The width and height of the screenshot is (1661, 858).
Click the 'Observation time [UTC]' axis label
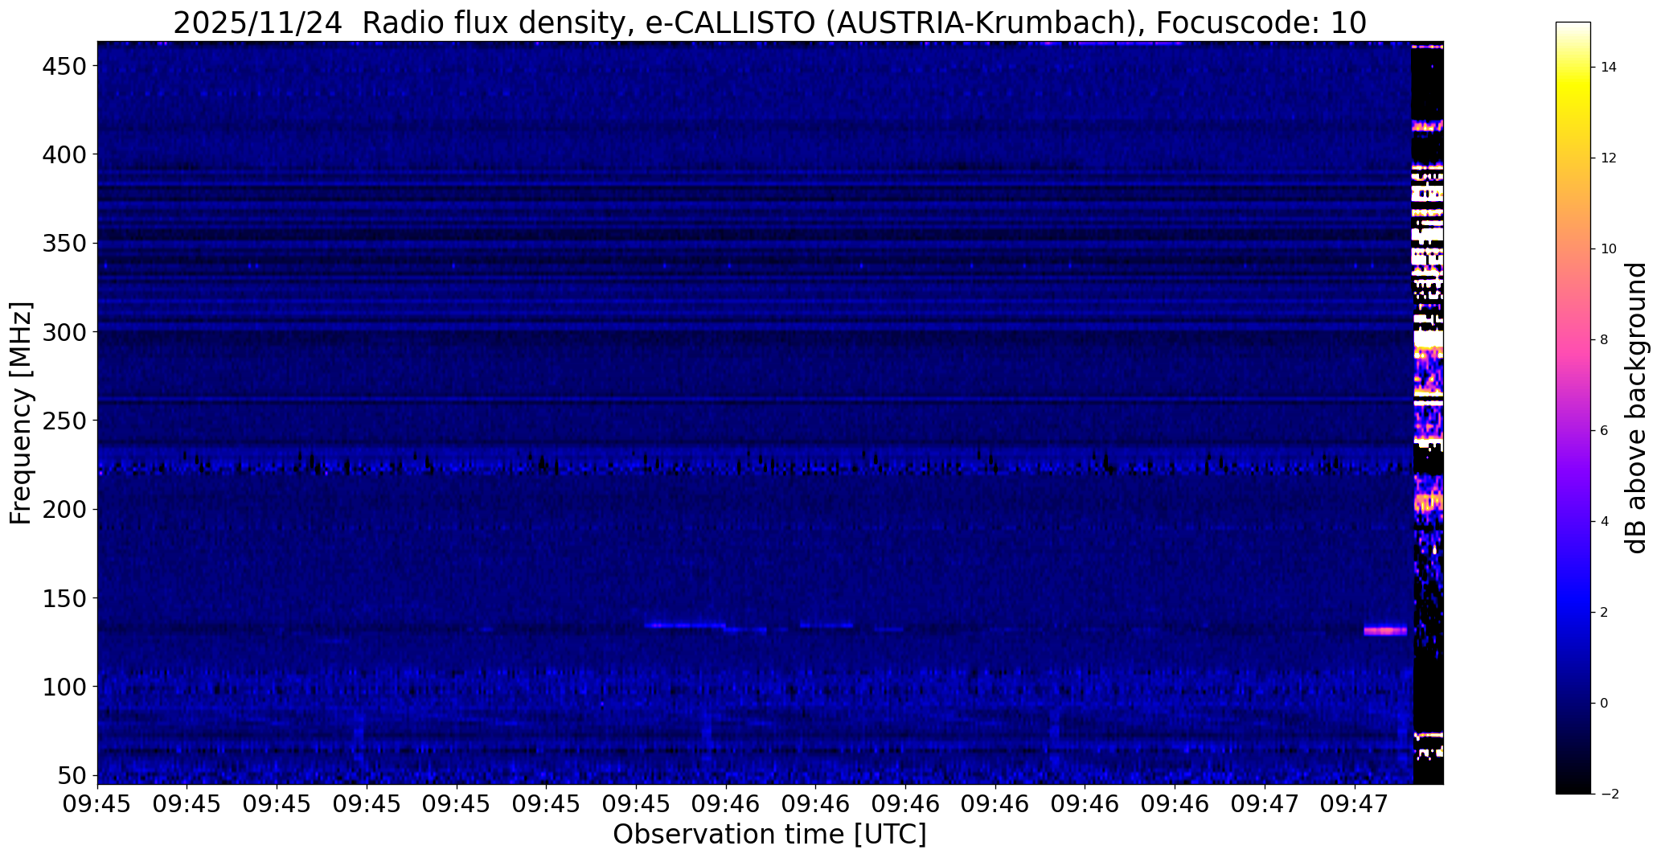click(769, 835)
